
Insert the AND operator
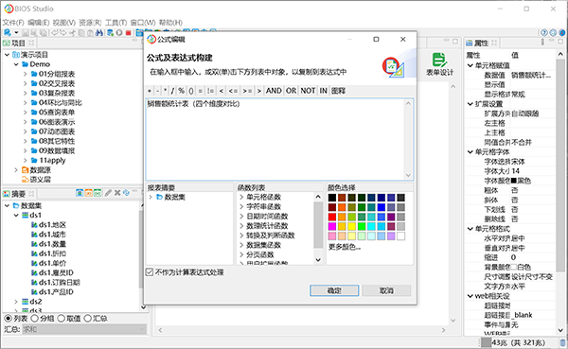(x=274, y=91)
